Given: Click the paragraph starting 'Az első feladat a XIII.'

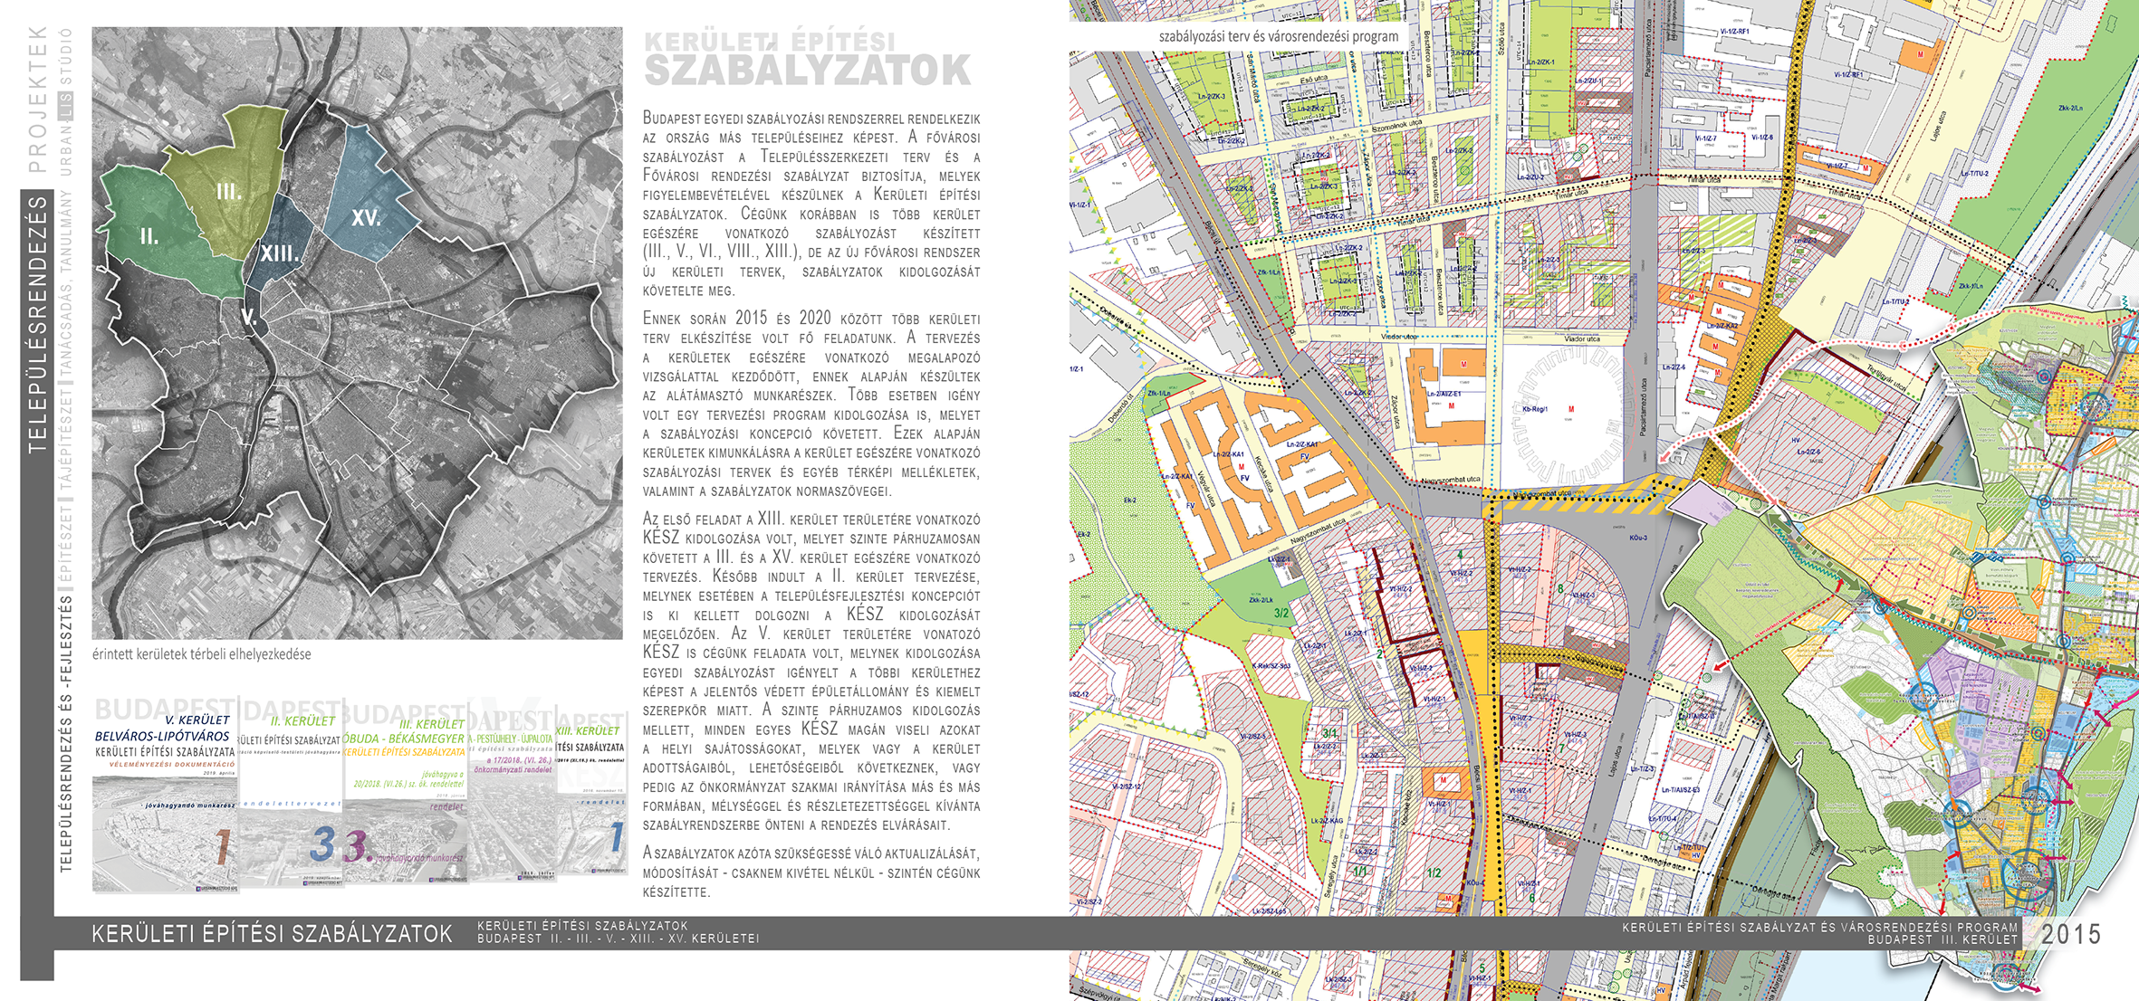Looking at the screenshot, I should point(811,672).
